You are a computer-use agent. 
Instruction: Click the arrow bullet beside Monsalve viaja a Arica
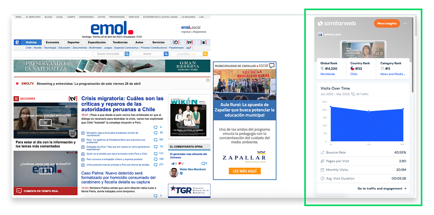click(83, 133)
